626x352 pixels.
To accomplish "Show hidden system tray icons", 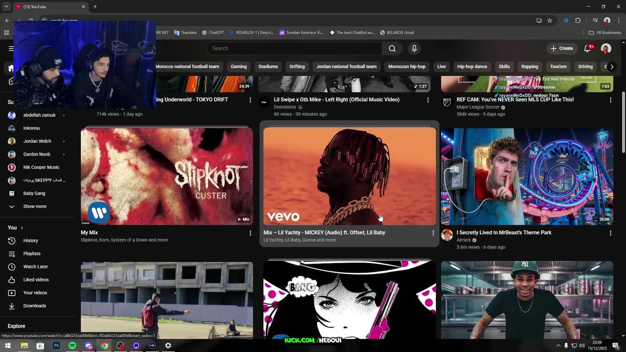I will [x=558, y=346].
